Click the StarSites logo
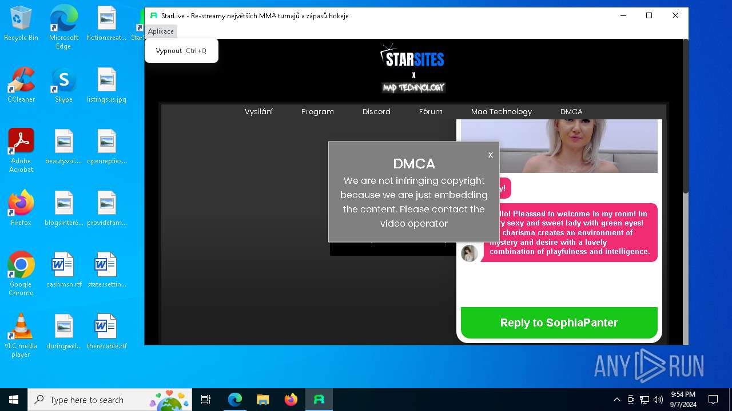Screen dimensions: 732x411 [412, 57]
